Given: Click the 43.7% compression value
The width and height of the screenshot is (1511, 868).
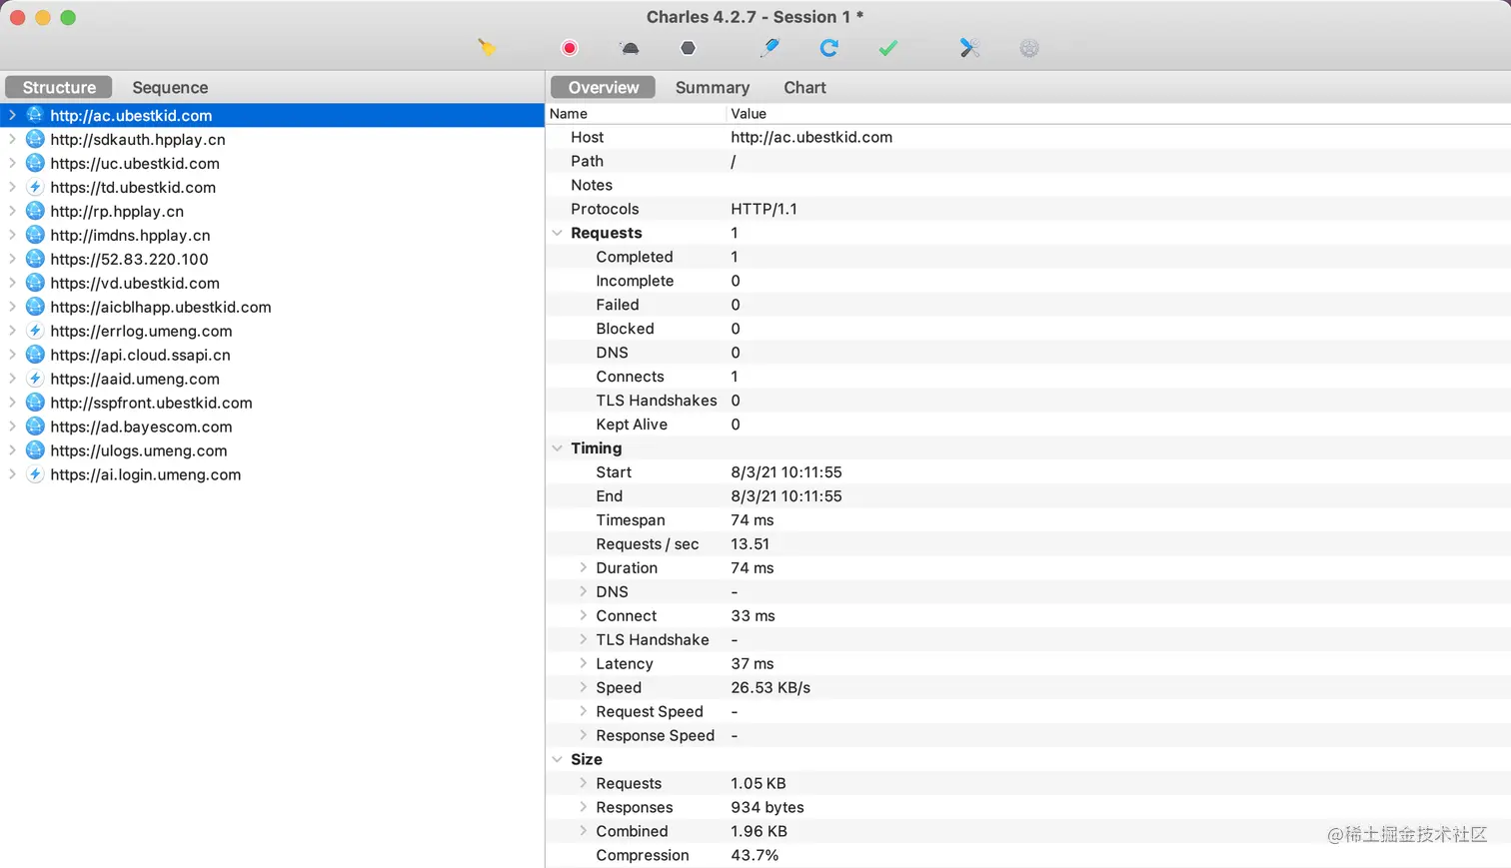Looking at the screenshot, I should tap(755, 855).
